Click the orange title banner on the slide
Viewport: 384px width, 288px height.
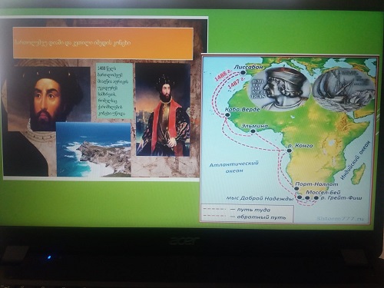tap(103, 44)
